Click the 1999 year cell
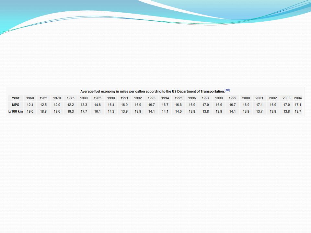Image resolution: width=311 pixels, height=233 pixels. [233, 98]
